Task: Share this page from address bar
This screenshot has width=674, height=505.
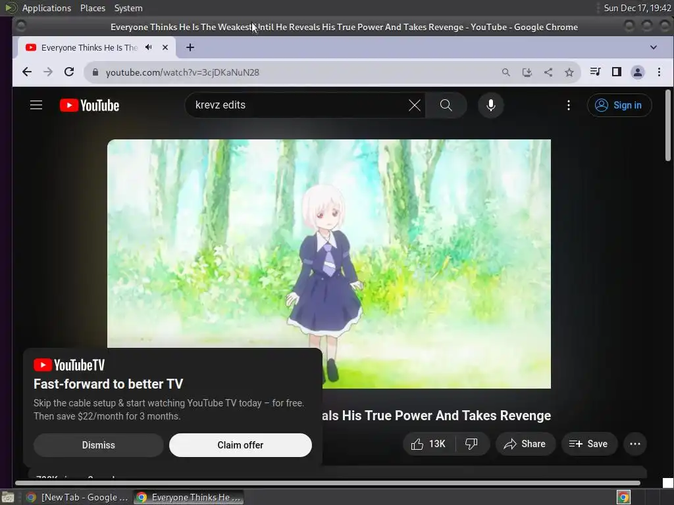Action: (548, 72)
